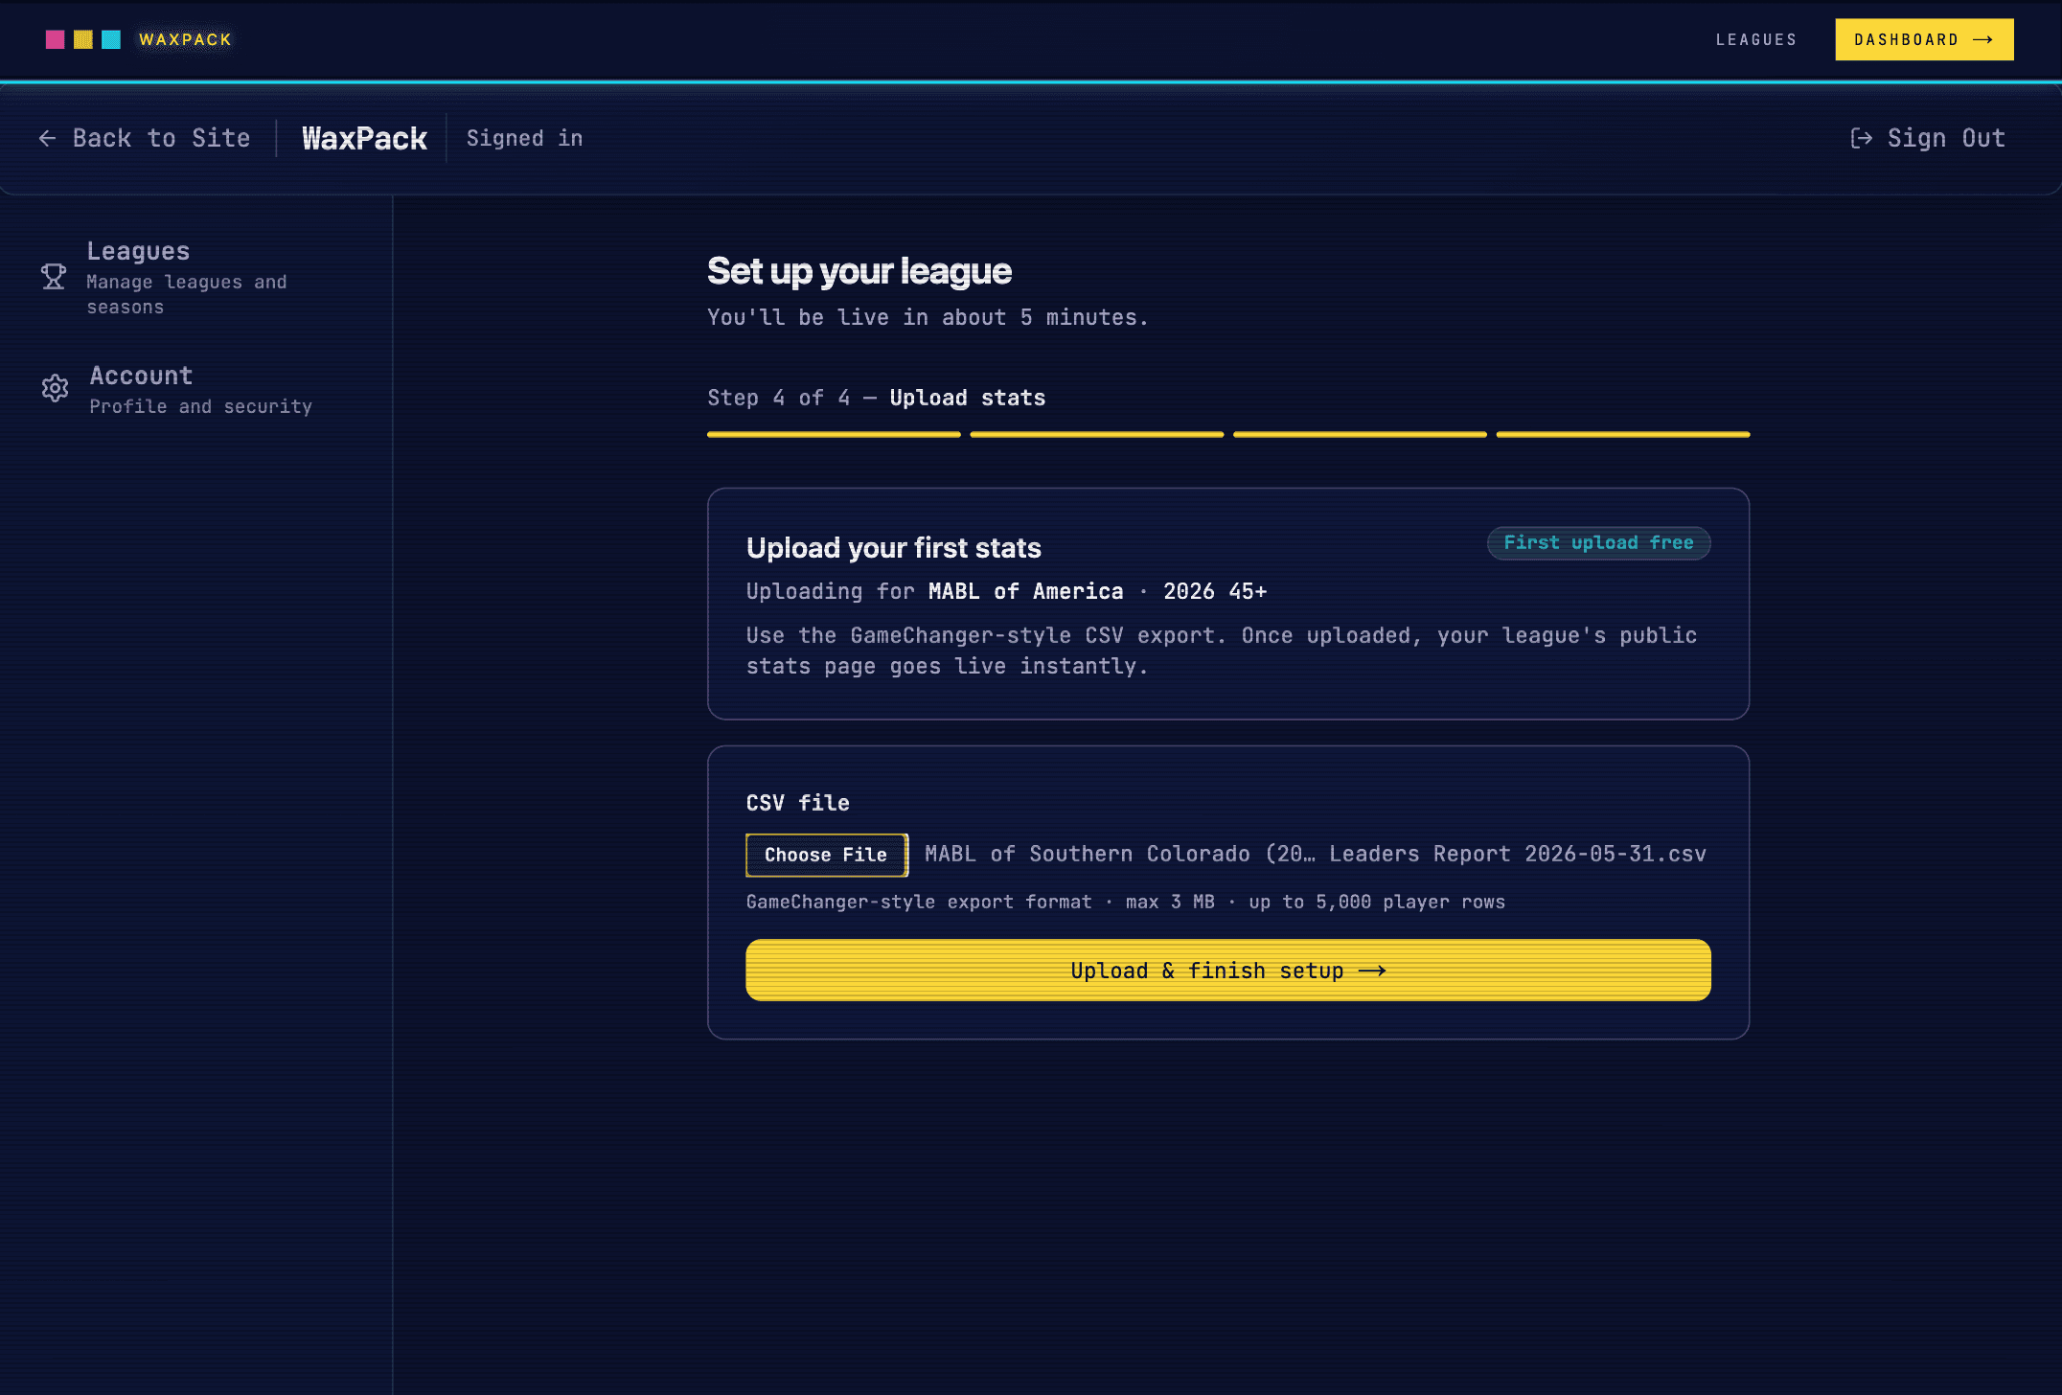Go back via Back to Site link
The width and height of the screenshot is (2062, 1395).
pos(145,138)
